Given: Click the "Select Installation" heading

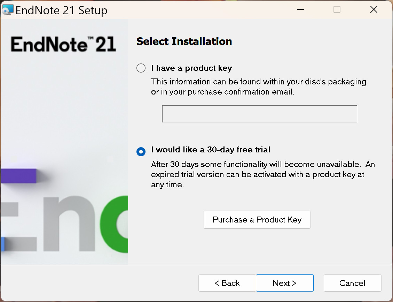Looking at the screenshot, I should (184, 41).
